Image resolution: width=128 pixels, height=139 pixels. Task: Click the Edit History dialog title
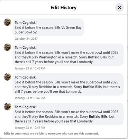tap(64, 8)
